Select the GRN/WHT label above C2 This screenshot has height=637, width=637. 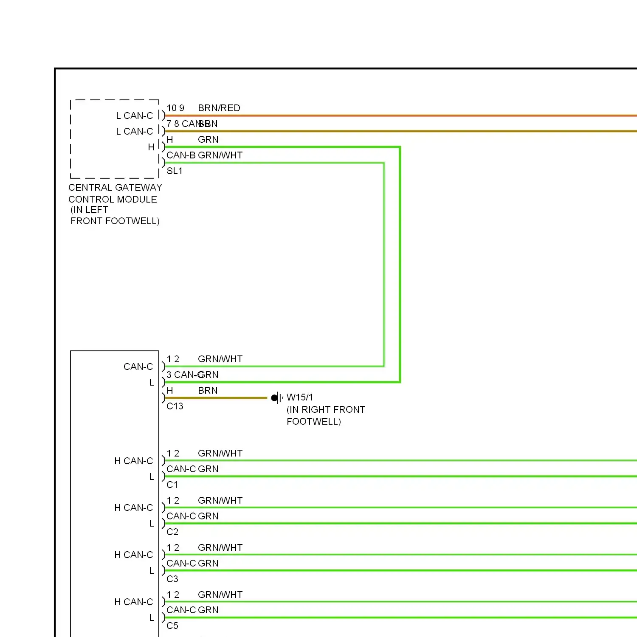pos(220,500)
